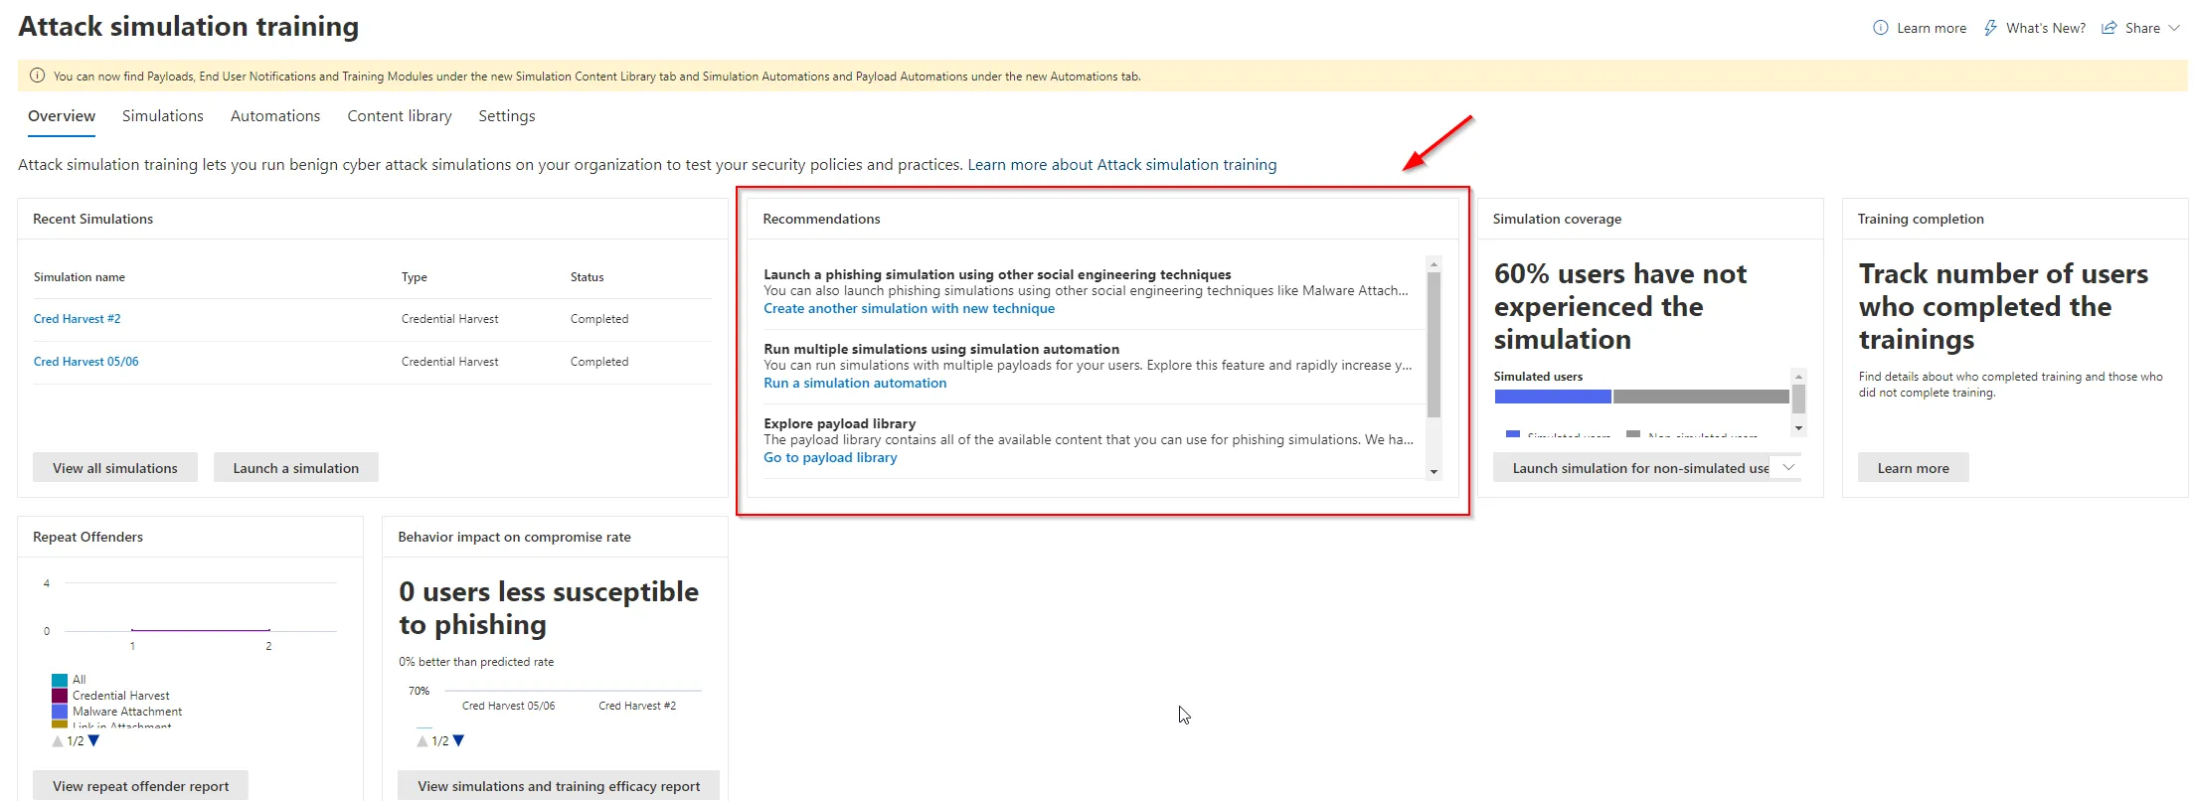
Task: Select the Content library tab
Action: point(400,116)
